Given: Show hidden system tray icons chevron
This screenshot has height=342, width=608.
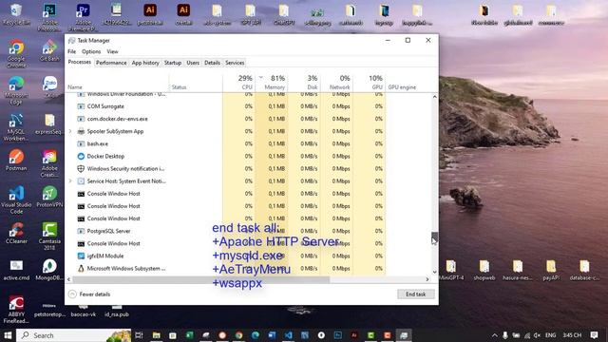Looking at the screenshot, I should coord(494,335).
